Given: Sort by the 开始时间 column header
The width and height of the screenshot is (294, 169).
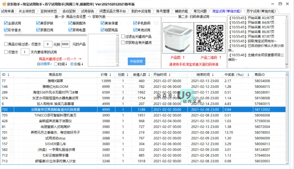Looking at the screenshot, I should pyautogui.click(x=170, y=75).
